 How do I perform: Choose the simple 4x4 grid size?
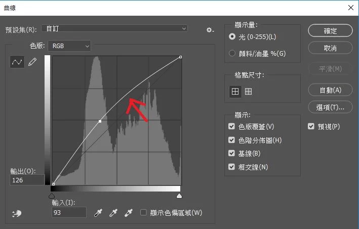pos(235,92)
